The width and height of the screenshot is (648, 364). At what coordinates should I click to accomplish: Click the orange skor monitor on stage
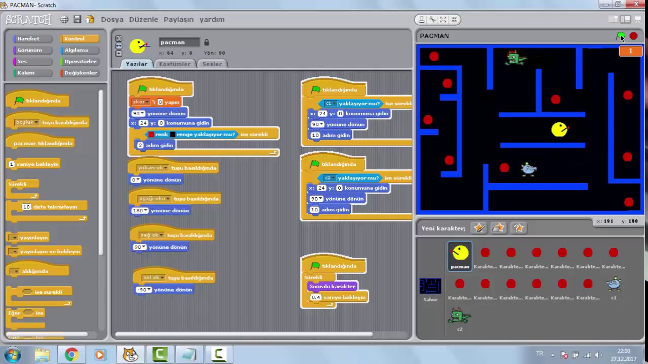coord(630,51)
